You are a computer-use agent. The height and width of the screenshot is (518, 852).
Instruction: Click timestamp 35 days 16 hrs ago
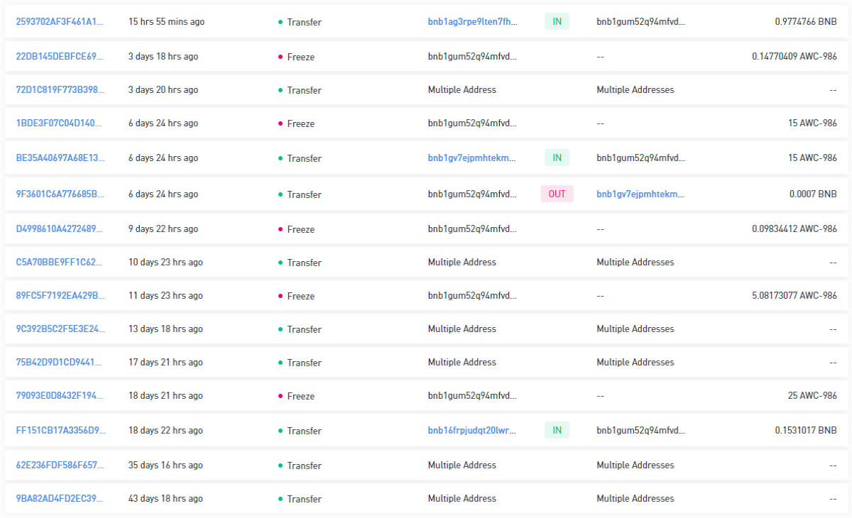click(165, 465)
